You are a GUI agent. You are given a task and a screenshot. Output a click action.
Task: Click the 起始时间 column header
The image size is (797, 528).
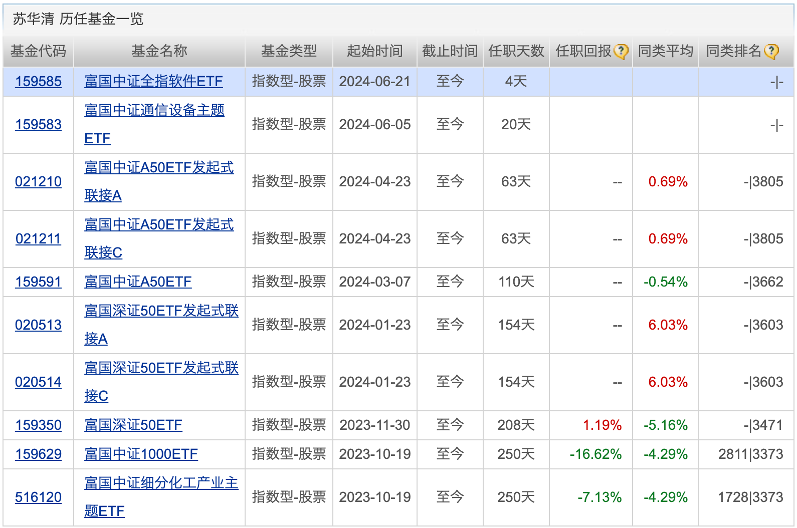click(x=374, y=51)
